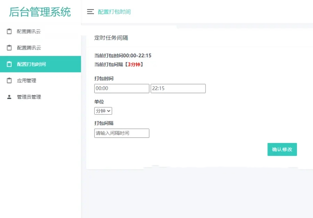The width and height of the screenshot is (313, 218).
Task: Click clipboard icon beside first 配置腾讯云
Action: (x=9, y=31)
